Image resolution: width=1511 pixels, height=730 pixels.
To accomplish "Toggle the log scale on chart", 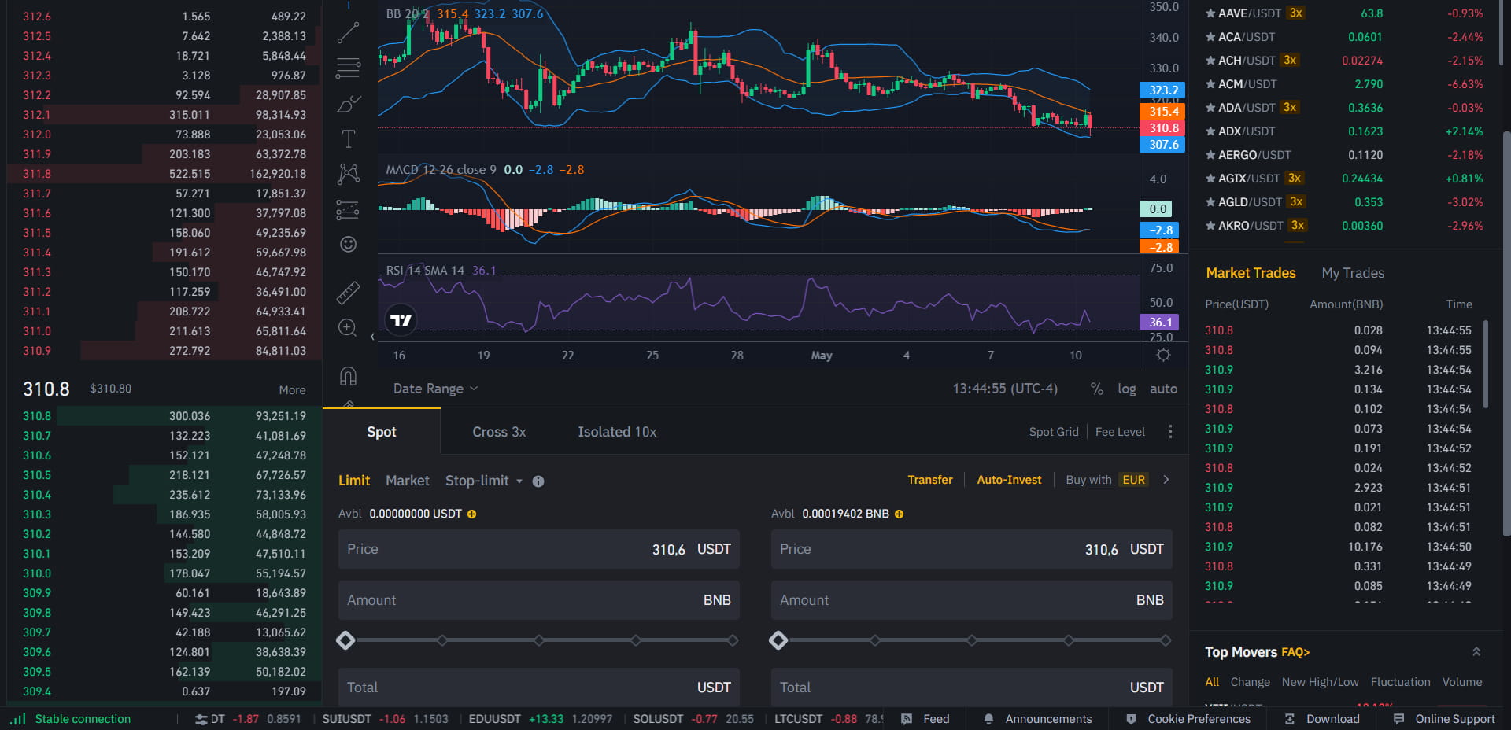I will pos(1126,389).
